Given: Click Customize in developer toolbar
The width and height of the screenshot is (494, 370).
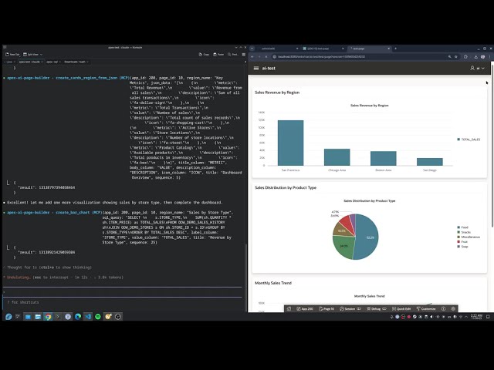Looking at the screenshot, I should pyautogui.click(x=426, y=308).
